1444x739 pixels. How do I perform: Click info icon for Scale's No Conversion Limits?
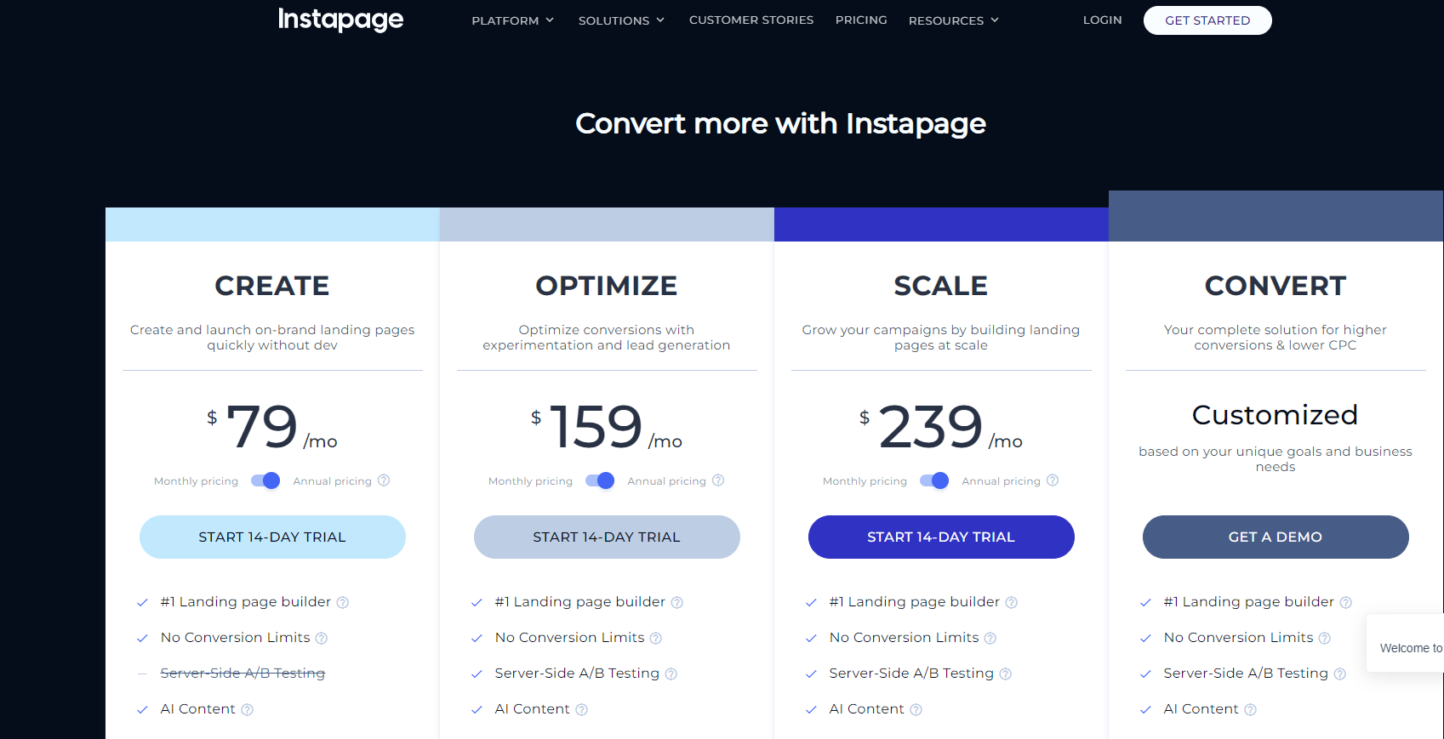(990, 639)
